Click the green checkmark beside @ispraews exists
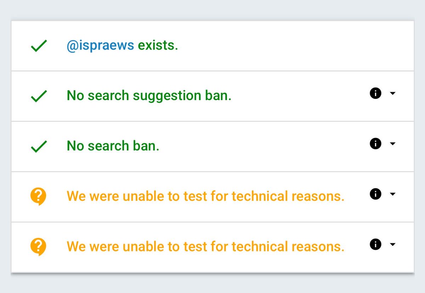This screenshot has height=293, width=425. point(39,46)
